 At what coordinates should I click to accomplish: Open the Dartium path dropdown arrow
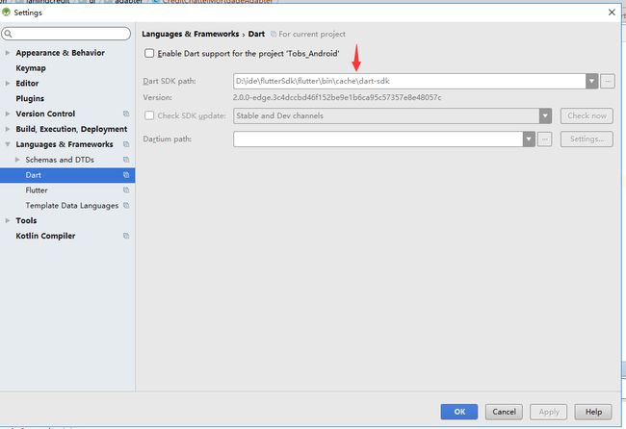click(x=529, y=139)
